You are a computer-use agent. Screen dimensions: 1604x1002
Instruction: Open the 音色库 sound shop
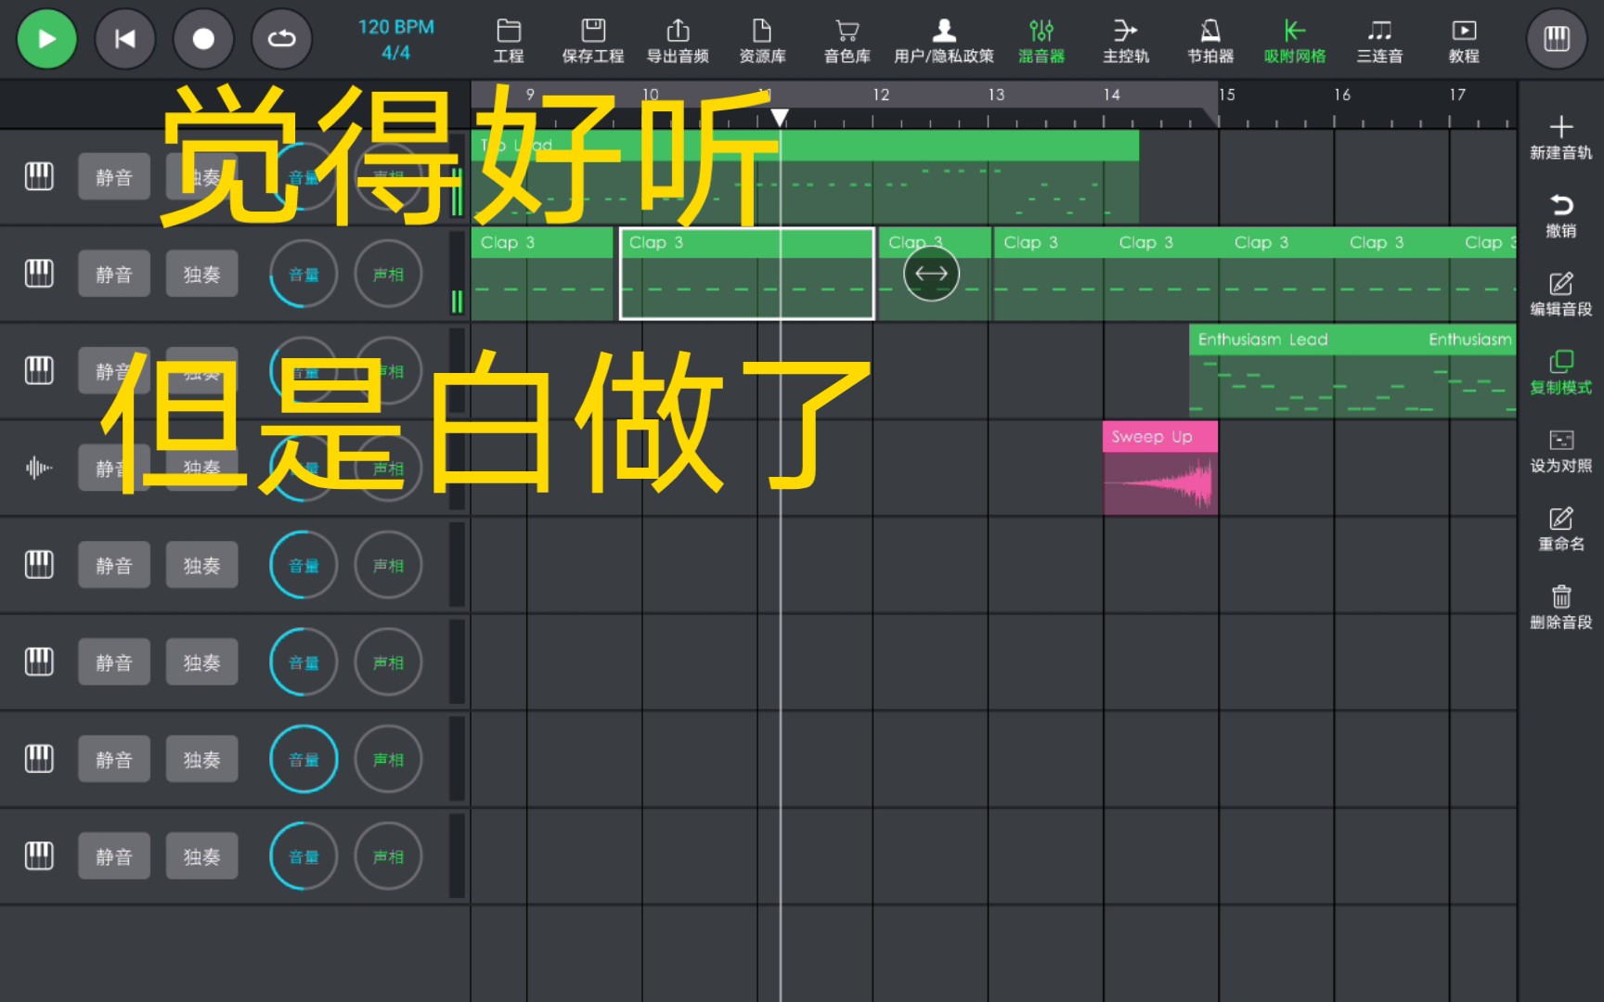click(x=847, y=42)
